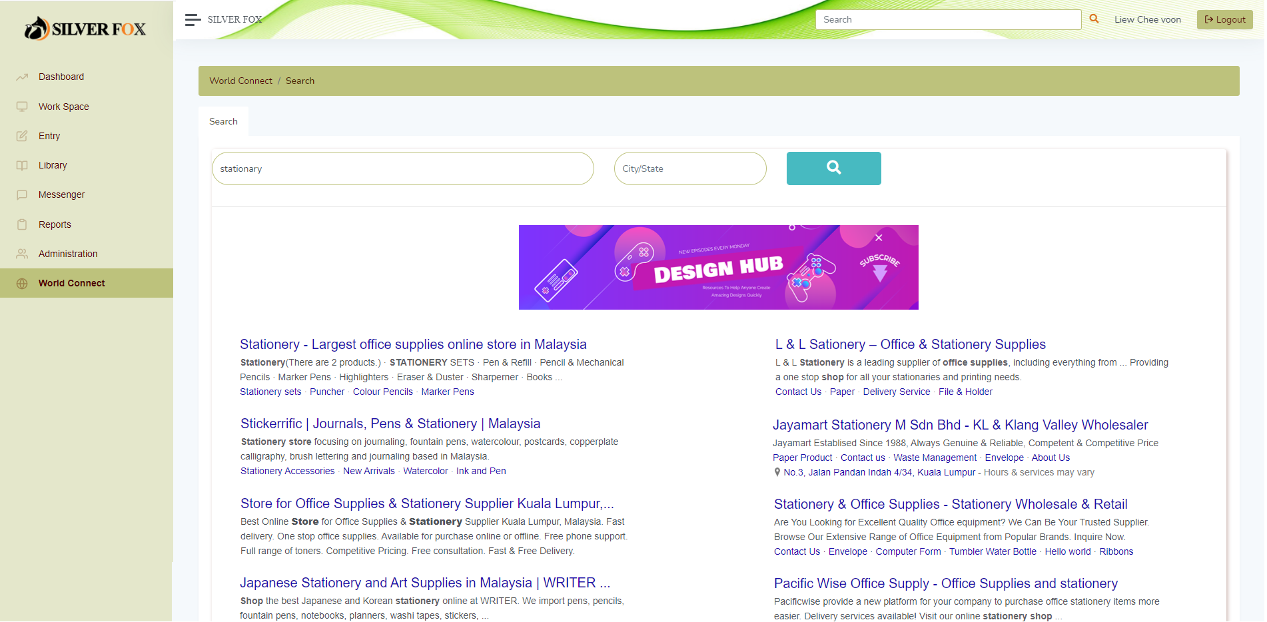Click the Administration users icon
Image resolution: width=1267 pixels, height=622 pixels.
22,254
